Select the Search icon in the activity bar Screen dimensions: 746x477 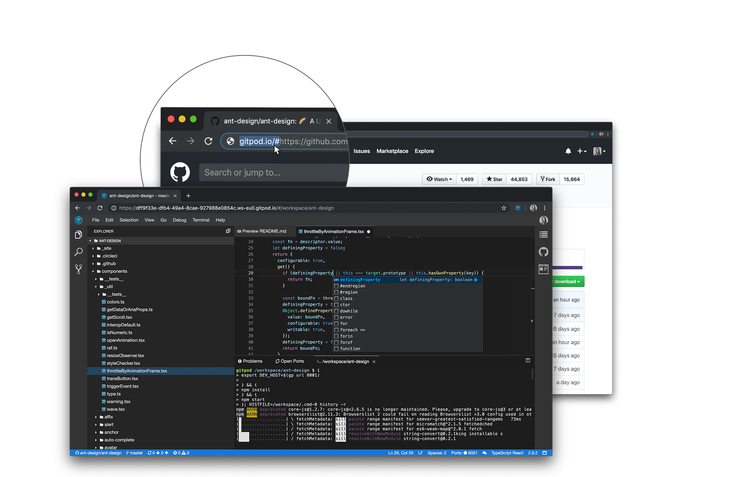point(79,252)
